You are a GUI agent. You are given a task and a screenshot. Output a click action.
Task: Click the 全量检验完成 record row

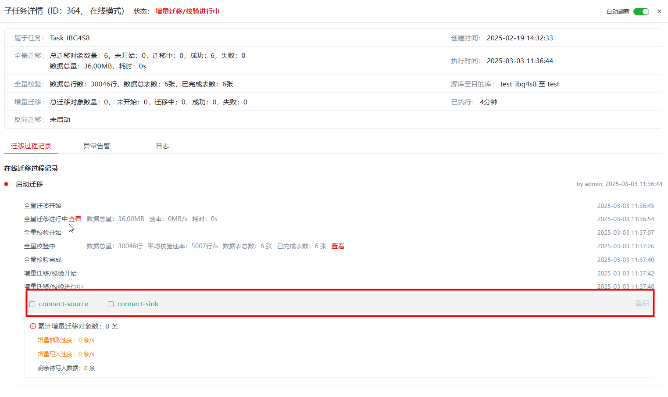point(43,260)
